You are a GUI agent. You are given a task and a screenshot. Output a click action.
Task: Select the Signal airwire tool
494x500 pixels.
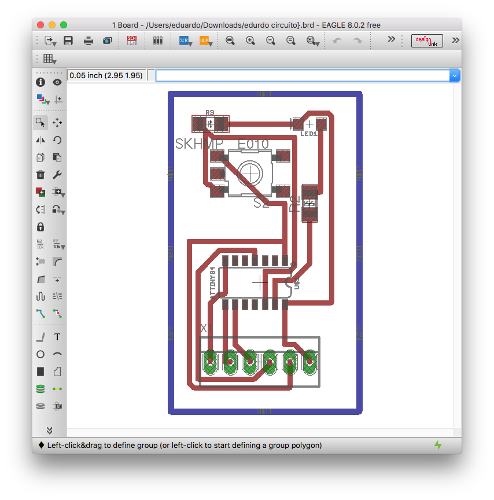pyautogui.click(x=57, y=389)
